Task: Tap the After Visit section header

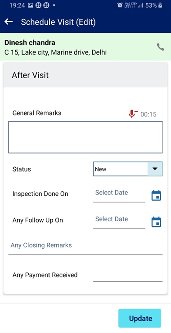Action: pyautogui.click(x=85, y=75)
